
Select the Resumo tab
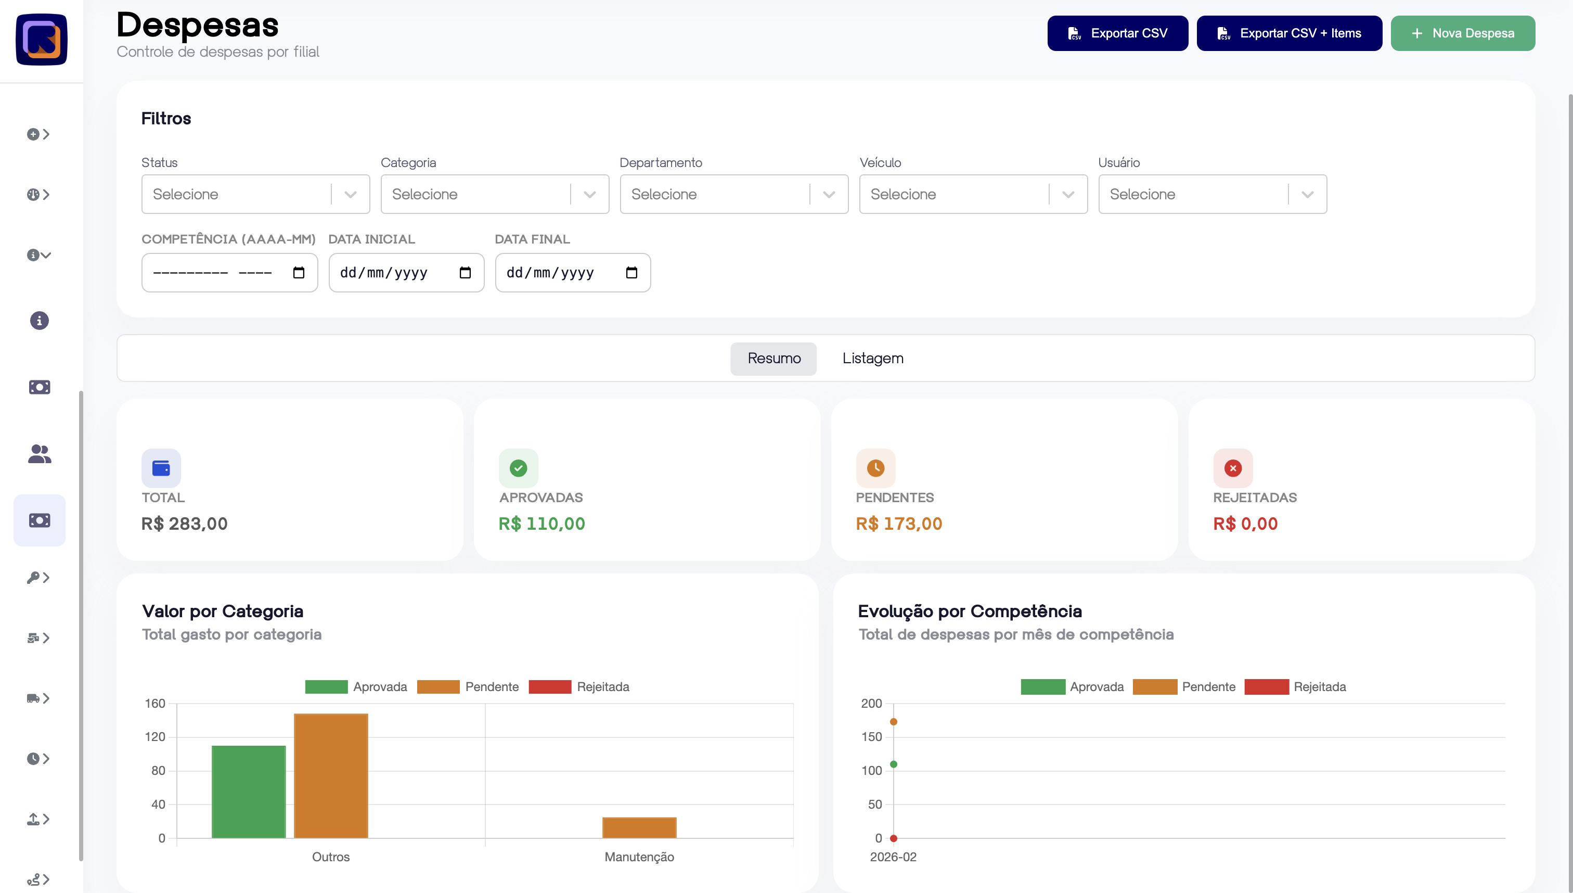(773, 358)
